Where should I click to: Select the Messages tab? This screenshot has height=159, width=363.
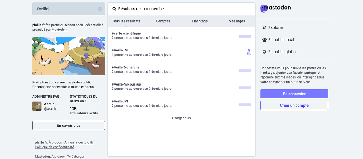[237, 21]
